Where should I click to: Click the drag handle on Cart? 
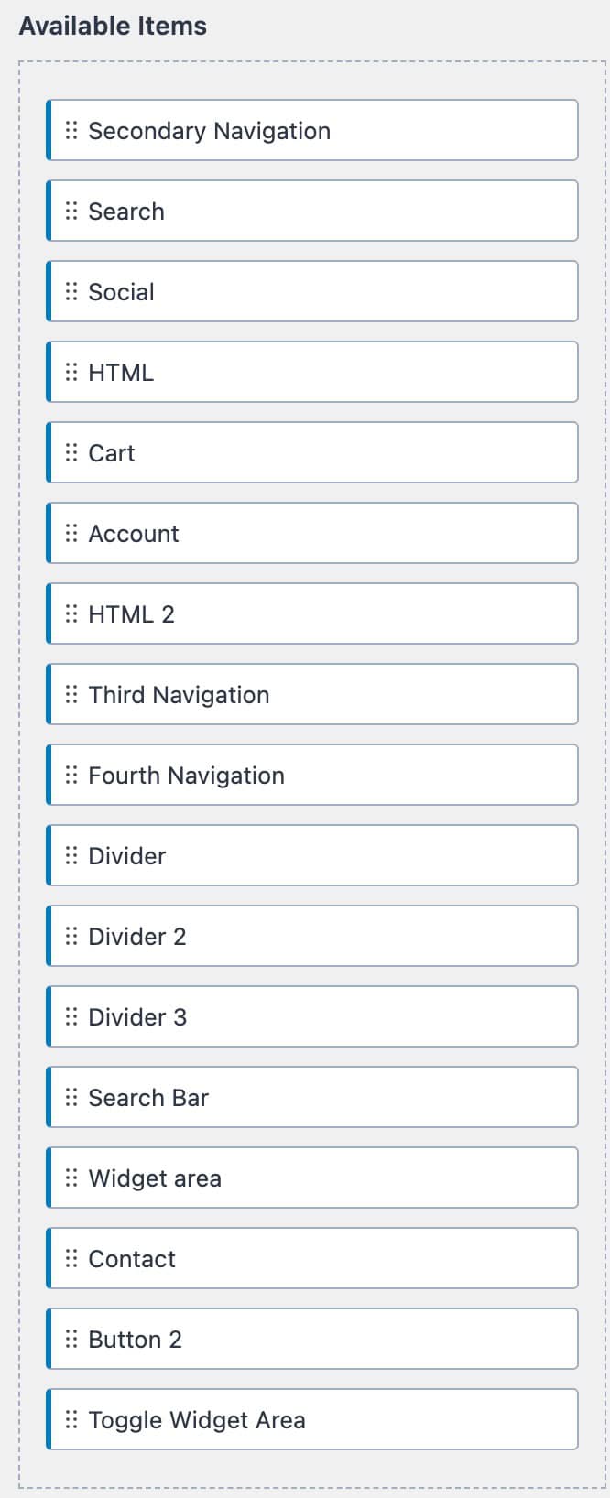[72, 452]
